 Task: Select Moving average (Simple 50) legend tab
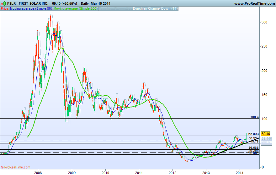click(x=31, y=8)
